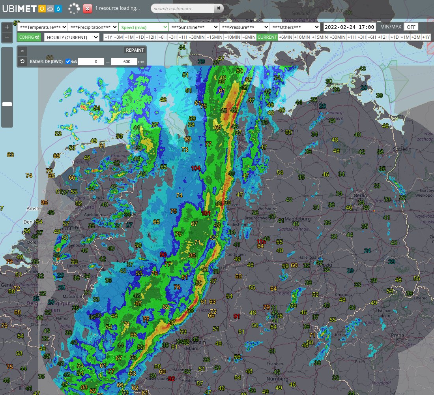Click the loading spinner indicator
This screenshot has width=434, height=395.
[x=74, y=9]
